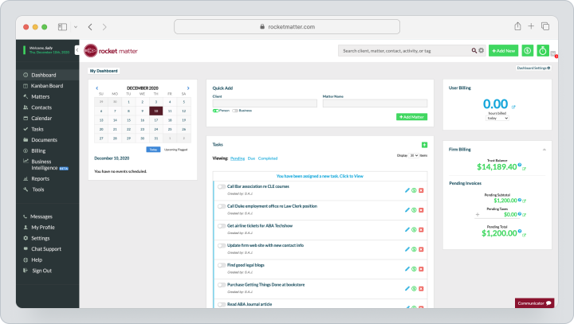This screenshot has height=324, width=574.
Task: Mark Update firm web site task complete
Action: [222, 246]
